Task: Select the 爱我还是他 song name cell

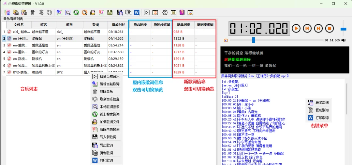Action: click(x=44, y=45)
